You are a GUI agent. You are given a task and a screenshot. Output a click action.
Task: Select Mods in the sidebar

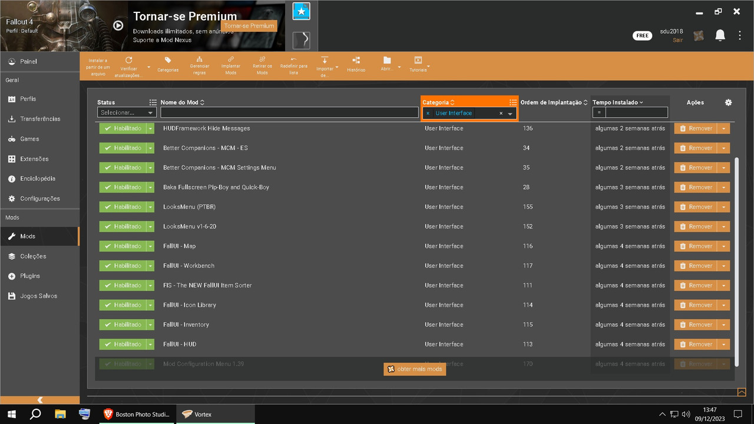click(39, 236)
